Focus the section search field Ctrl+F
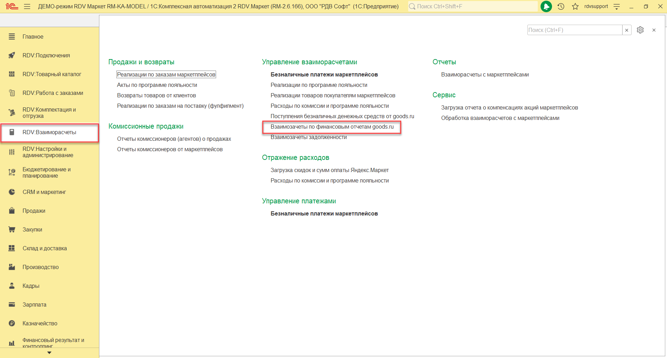Viewport: 667px width, 358px height. click(x=575, y=30)
